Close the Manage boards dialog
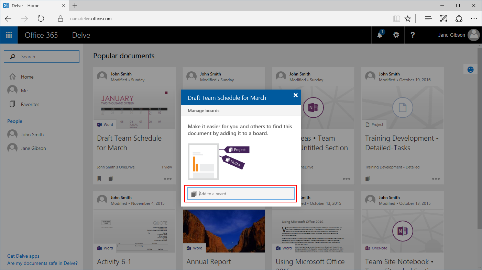The image size is (482, 270). [x=295, y=95]
